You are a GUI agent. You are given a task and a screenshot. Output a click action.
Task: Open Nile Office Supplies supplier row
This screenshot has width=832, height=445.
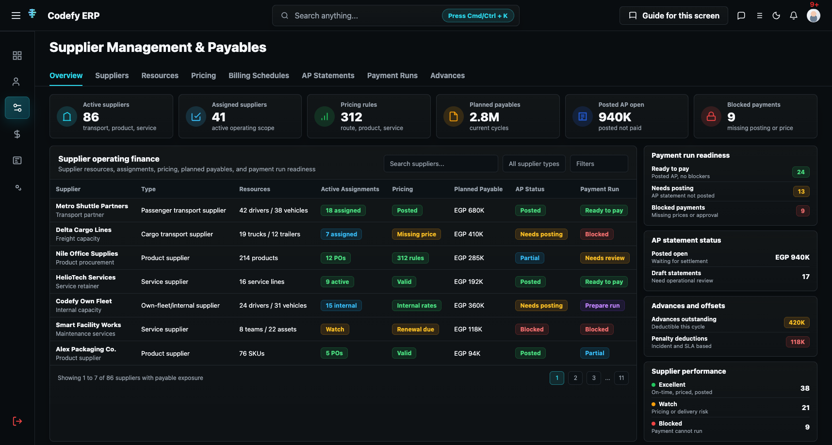click(x=343, y=258)
